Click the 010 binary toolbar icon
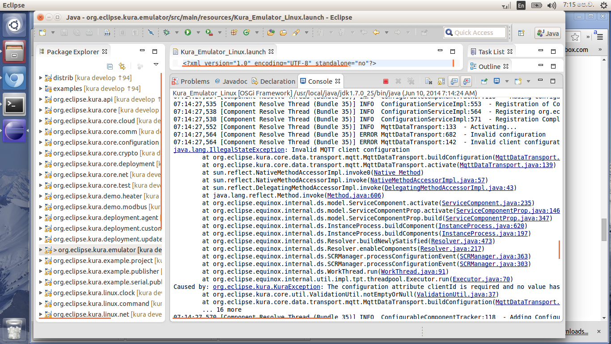Viewport: 611px width, 344px height. tap(107, 33)
